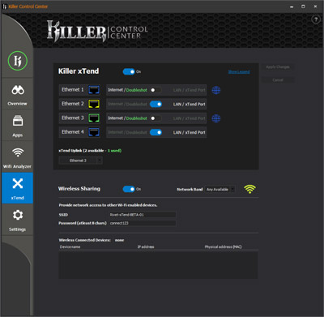Toggle Ethernet 1 to LAN / xTend Port
324x317 pixels.
coord(156,90)
